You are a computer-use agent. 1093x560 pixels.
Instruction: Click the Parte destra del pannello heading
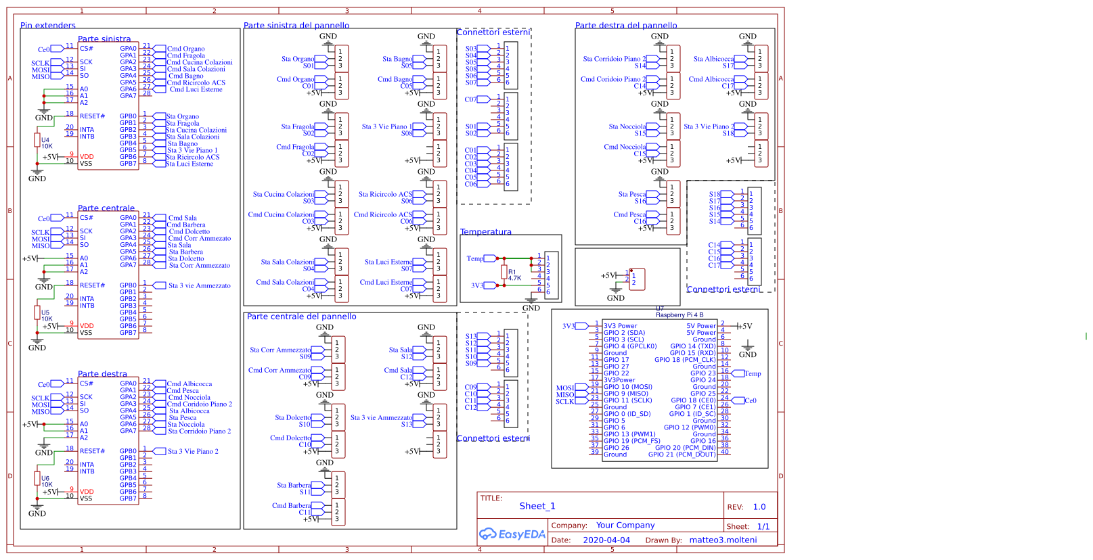[x=626, y=26]
